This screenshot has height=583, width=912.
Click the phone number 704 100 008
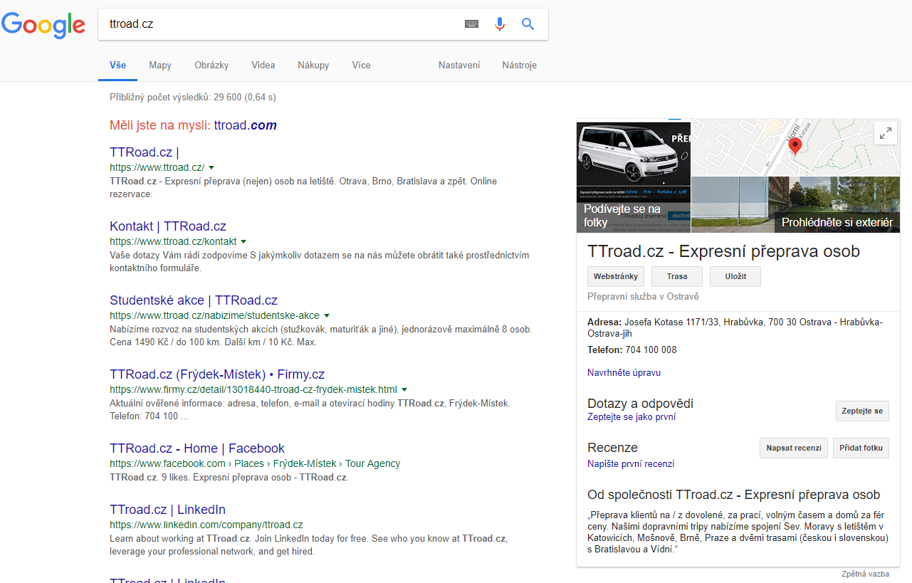[649, 350]
